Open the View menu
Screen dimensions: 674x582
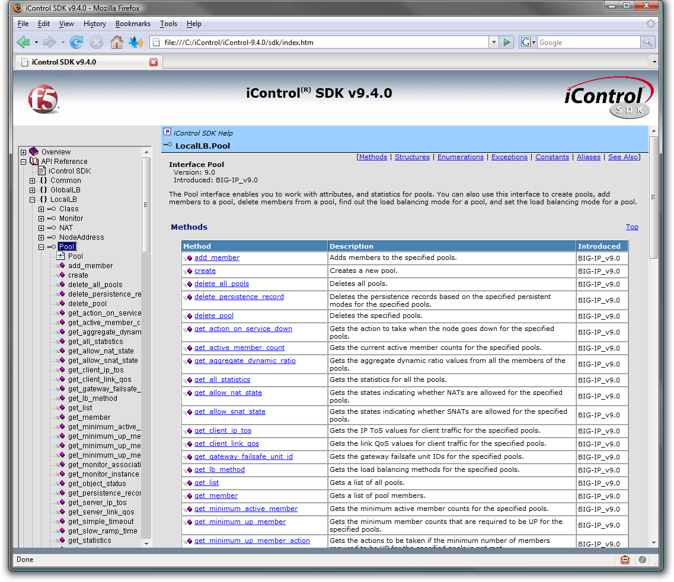pyautogui.click(x=66, y=24)
